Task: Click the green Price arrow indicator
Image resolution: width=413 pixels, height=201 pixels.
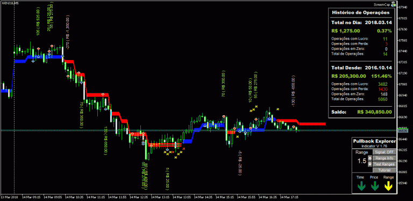Action: (375, 187)
